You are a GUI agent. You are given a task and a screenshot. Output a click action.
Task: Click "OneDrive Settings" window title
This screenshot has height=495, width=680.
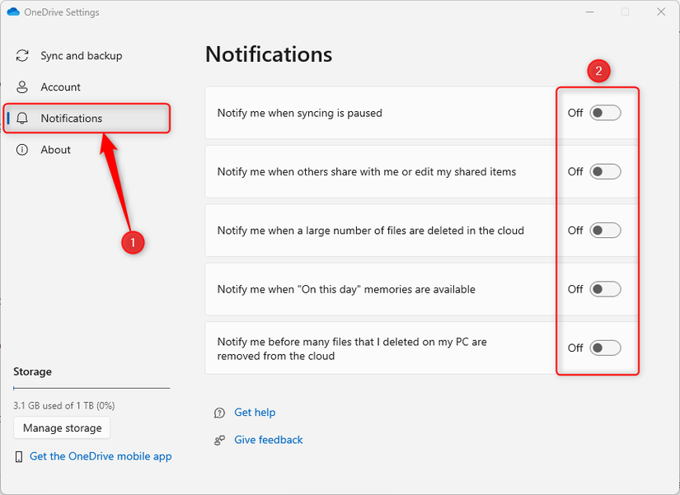click(x=62, y=12)
